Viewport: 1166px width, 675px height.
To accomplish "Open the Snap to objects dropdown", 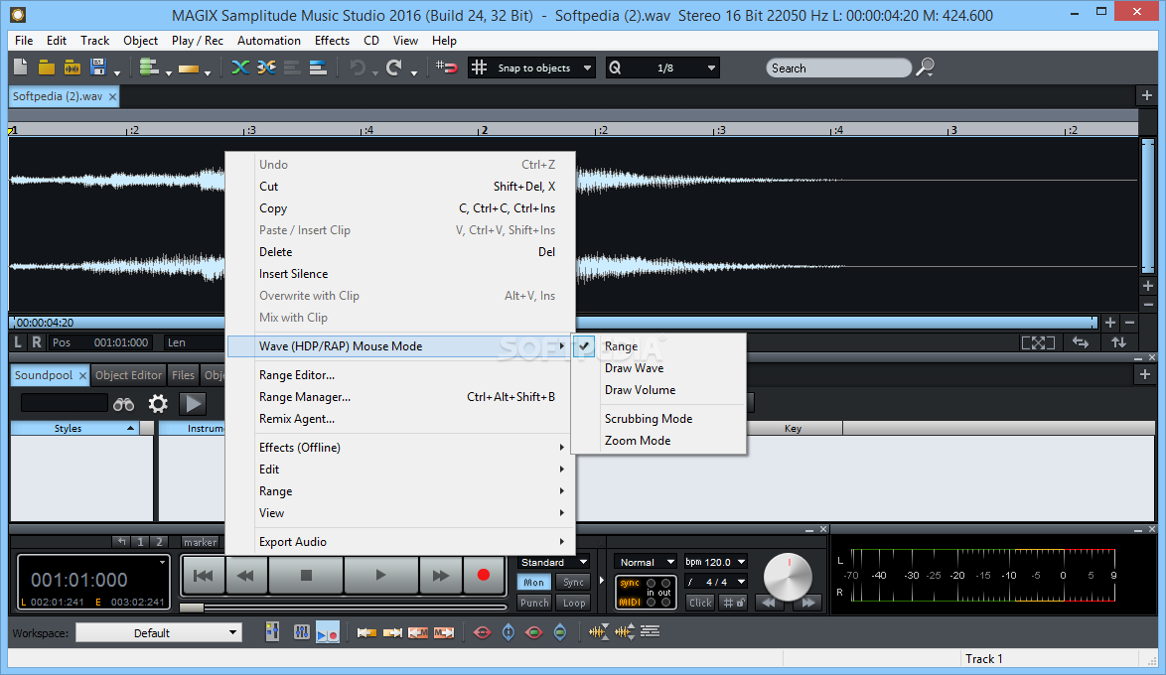I will pos(531,67).
